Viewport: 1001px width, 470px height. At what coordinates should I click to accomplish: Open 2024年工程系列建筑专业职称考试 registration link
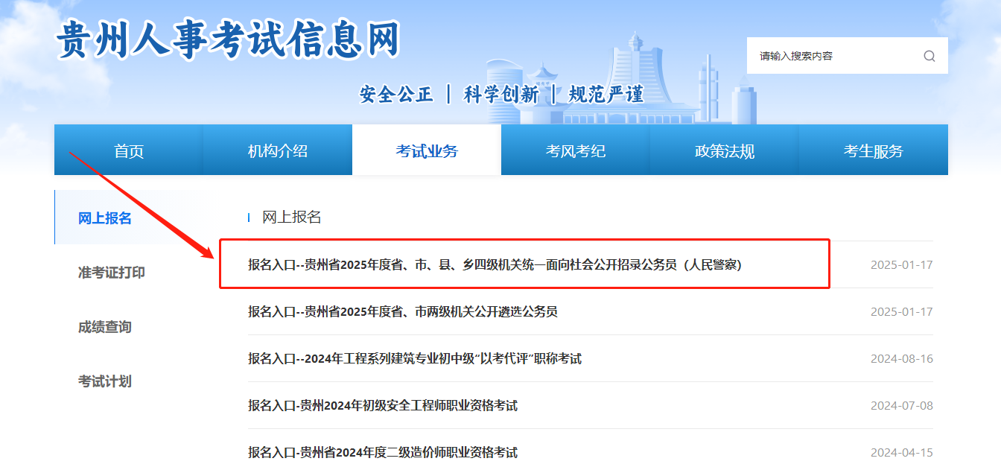415,358
